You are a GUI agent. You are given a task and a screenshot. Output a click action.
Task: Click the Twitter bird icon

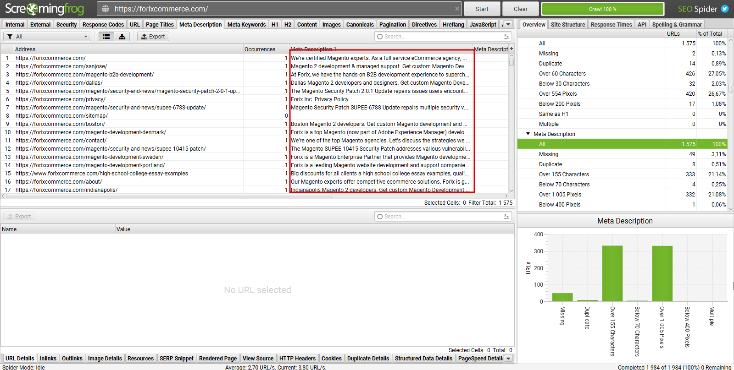(725, 9)
